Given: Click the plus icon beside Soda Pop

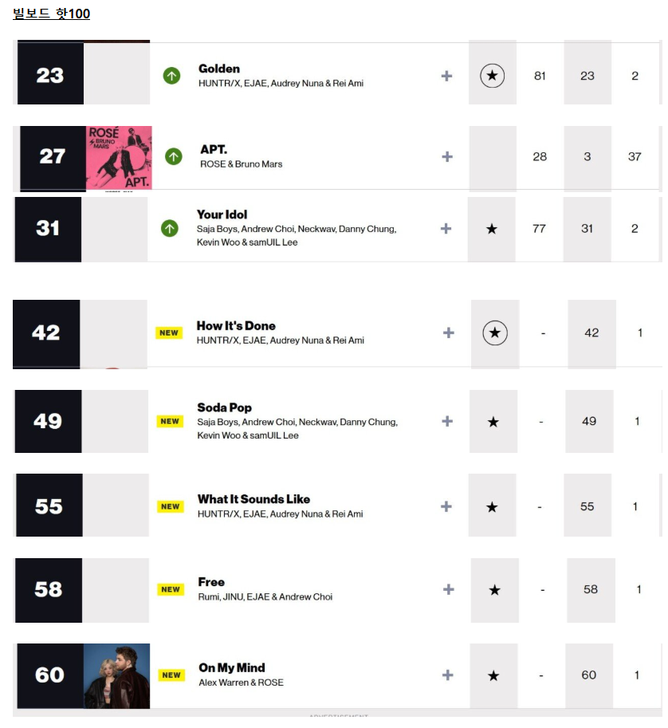Looking at the screenshot, I should [447, 421].
